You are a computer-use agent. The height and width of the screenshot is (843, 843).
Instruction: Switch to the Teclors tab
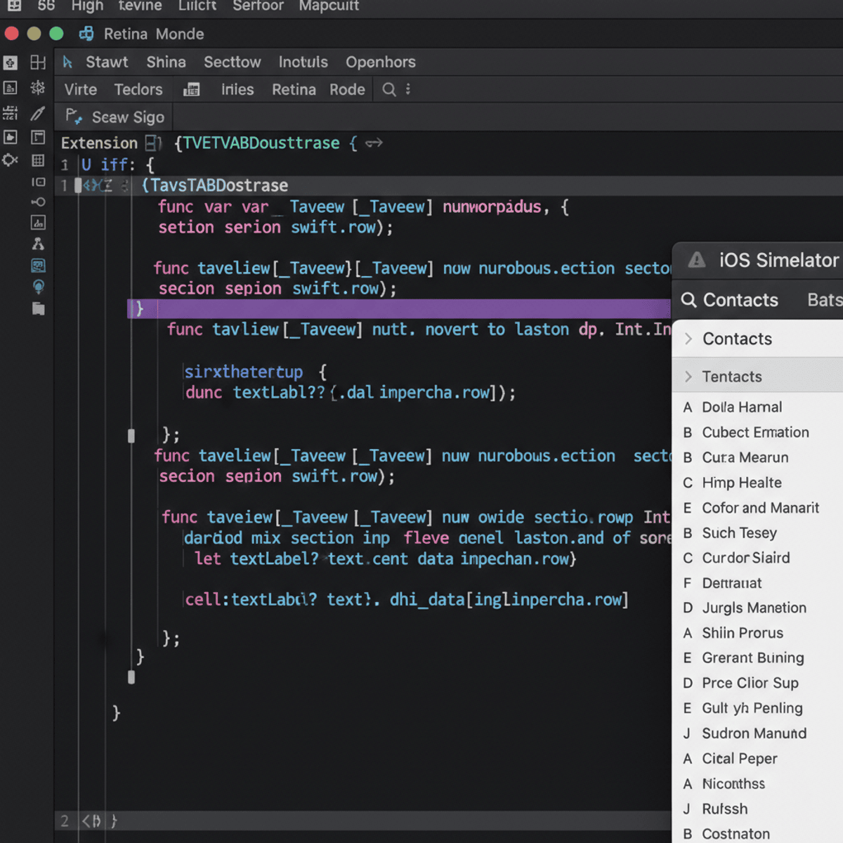pyautogui.click(x=138, y=89)
